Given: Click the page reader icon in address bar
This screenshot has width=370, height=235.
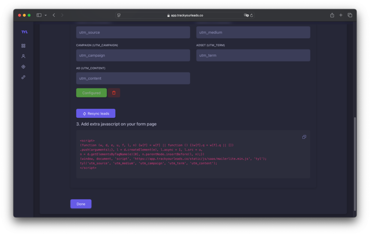Looking at the screenshot, I should (119, 15).
